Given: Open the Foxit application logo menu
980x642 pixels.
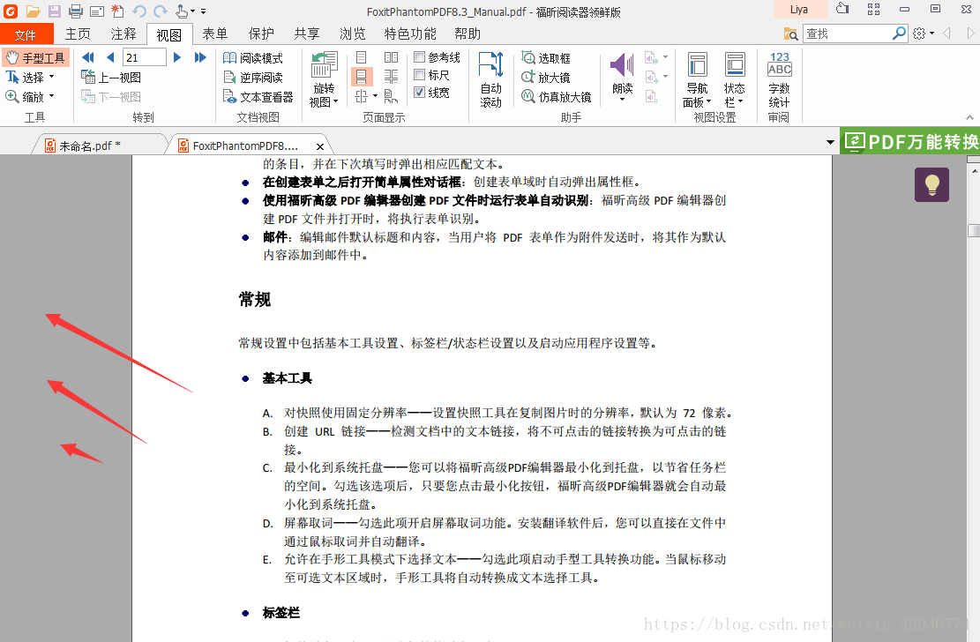Looking at the screenshot, I should pos(11,11).
